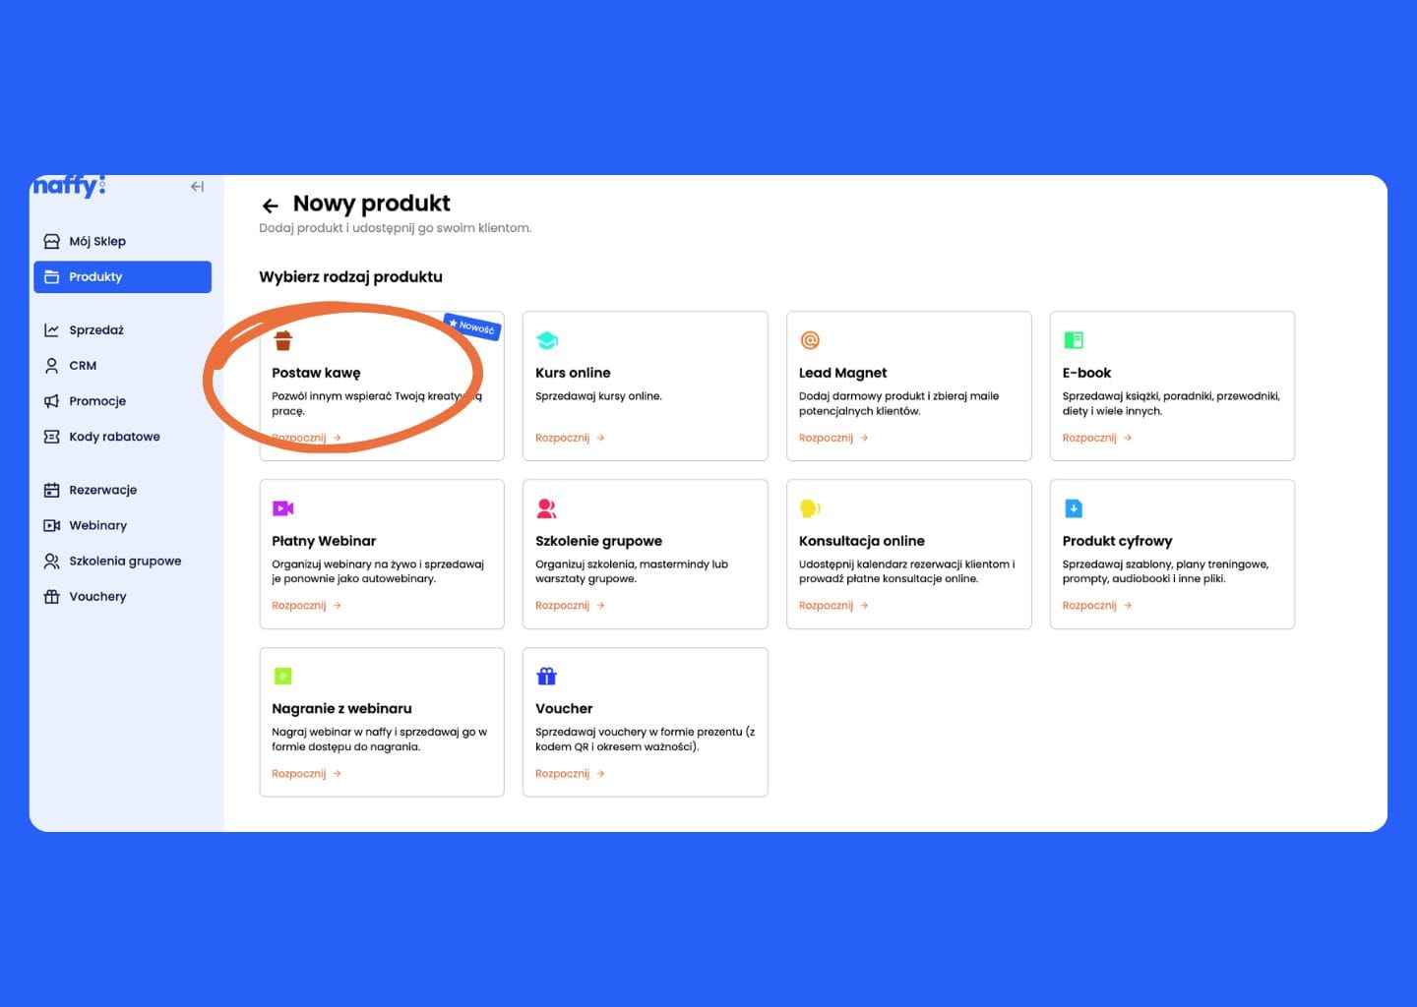Image resolution: width=1417 pixels, height=1007 pixels.
Task: Click the Vouchery gift icon in sidebar
Action: (52, 596)
